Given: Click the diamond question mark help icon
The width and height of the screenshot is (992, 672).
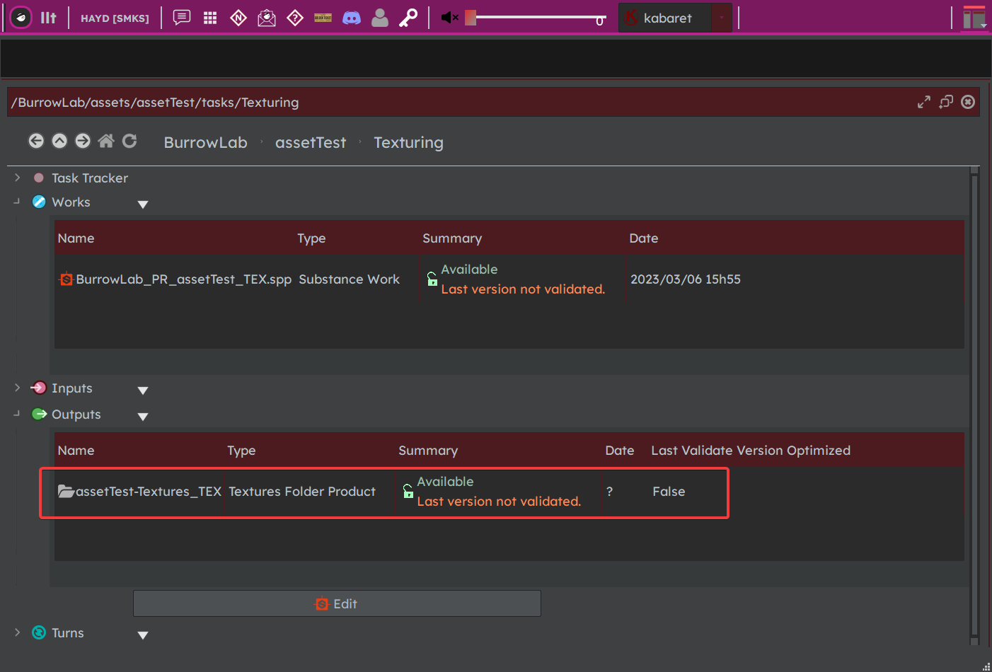Looking at the screenshot, I should [295, 18].
